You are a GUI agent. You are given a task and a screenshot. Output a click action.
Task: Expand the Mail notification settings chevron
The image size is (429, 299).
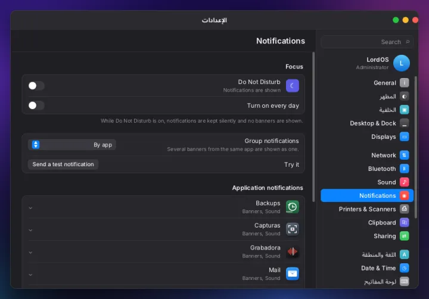30,275
